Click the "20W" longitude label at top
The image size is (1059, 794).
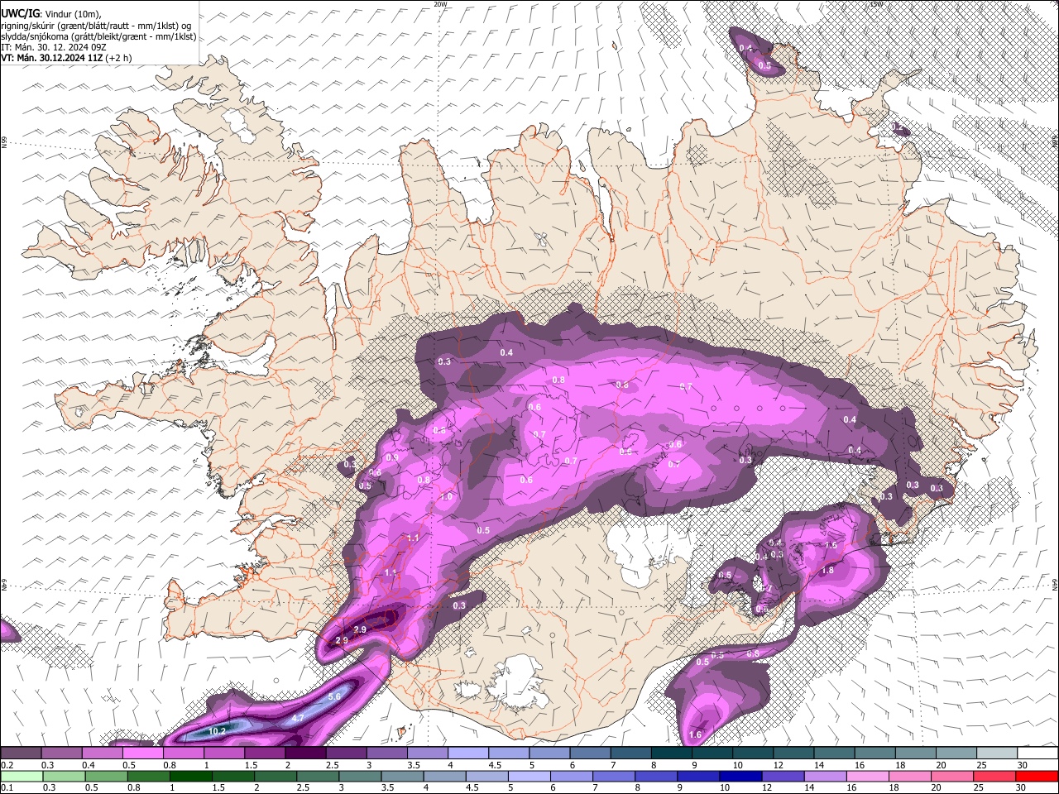(440, 4)
